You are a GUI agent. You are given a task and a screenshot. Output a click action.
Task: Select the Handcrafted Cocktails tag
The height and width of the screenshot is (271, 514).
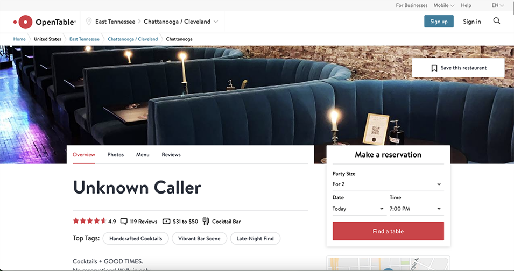point(136,239)
